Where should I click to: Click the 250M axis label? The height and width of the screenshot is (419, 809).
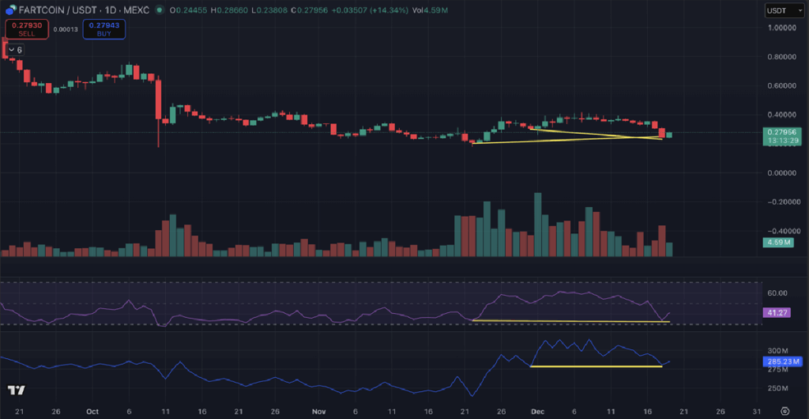point(778,388)
